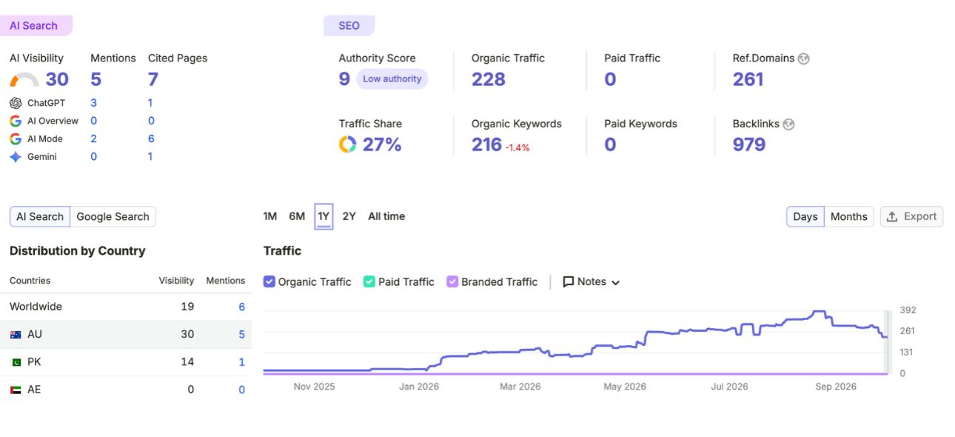Screen dimensions: 955x437
Task: Select the PK country row label
Action: pos(34,362)
